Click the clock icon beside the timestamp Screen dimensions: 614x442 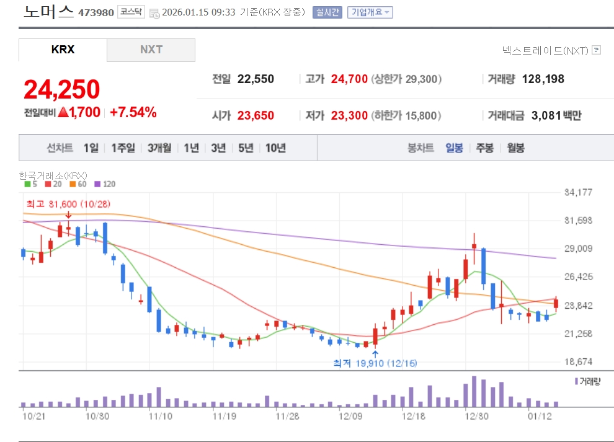154,14
